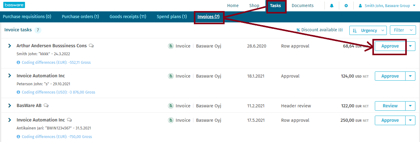Open dropdown arrow beside 250,00 EUR Approve button

coord(410,120)
